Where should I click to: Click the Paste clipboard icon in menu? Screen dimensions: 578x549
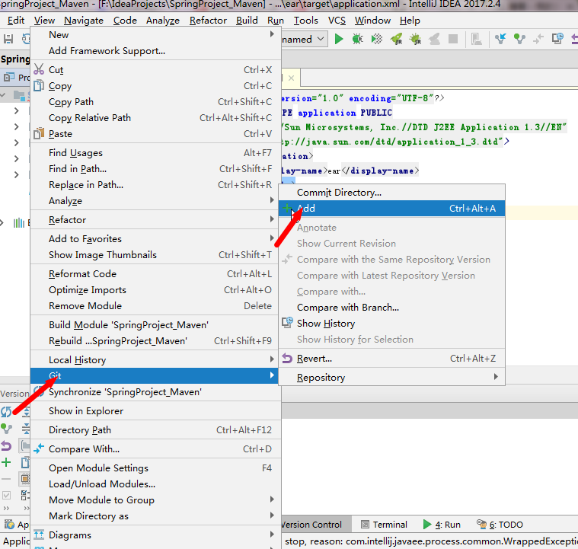[39, 133]
